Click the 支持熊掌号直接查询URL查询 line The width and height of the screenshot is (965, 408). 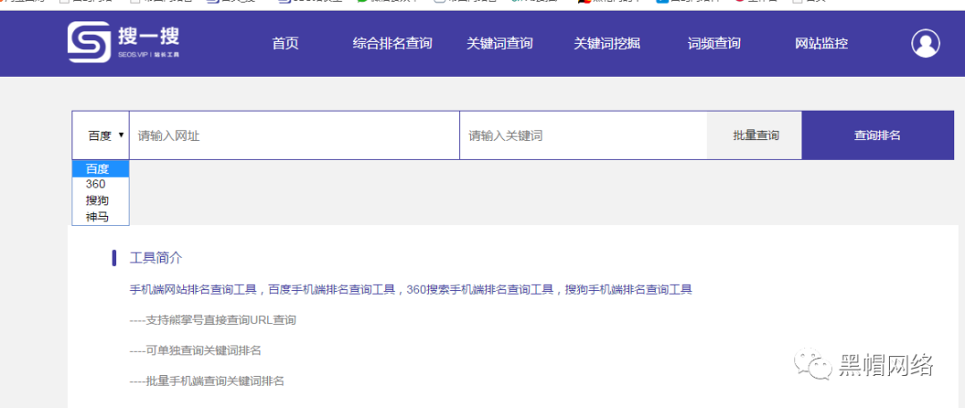213,320
